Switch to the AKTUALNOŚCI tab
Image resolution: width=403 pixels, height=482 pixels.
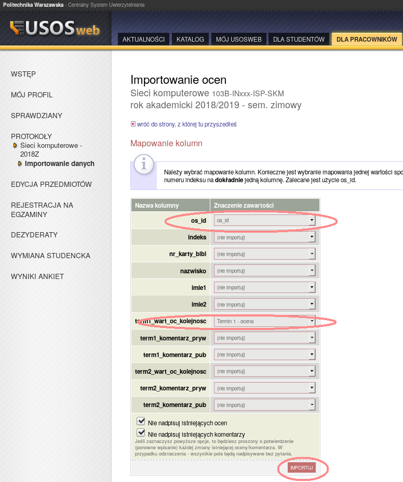pos(143,40)
